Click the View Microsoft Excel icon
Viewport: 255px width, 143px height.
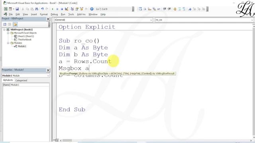coord(6,9)
